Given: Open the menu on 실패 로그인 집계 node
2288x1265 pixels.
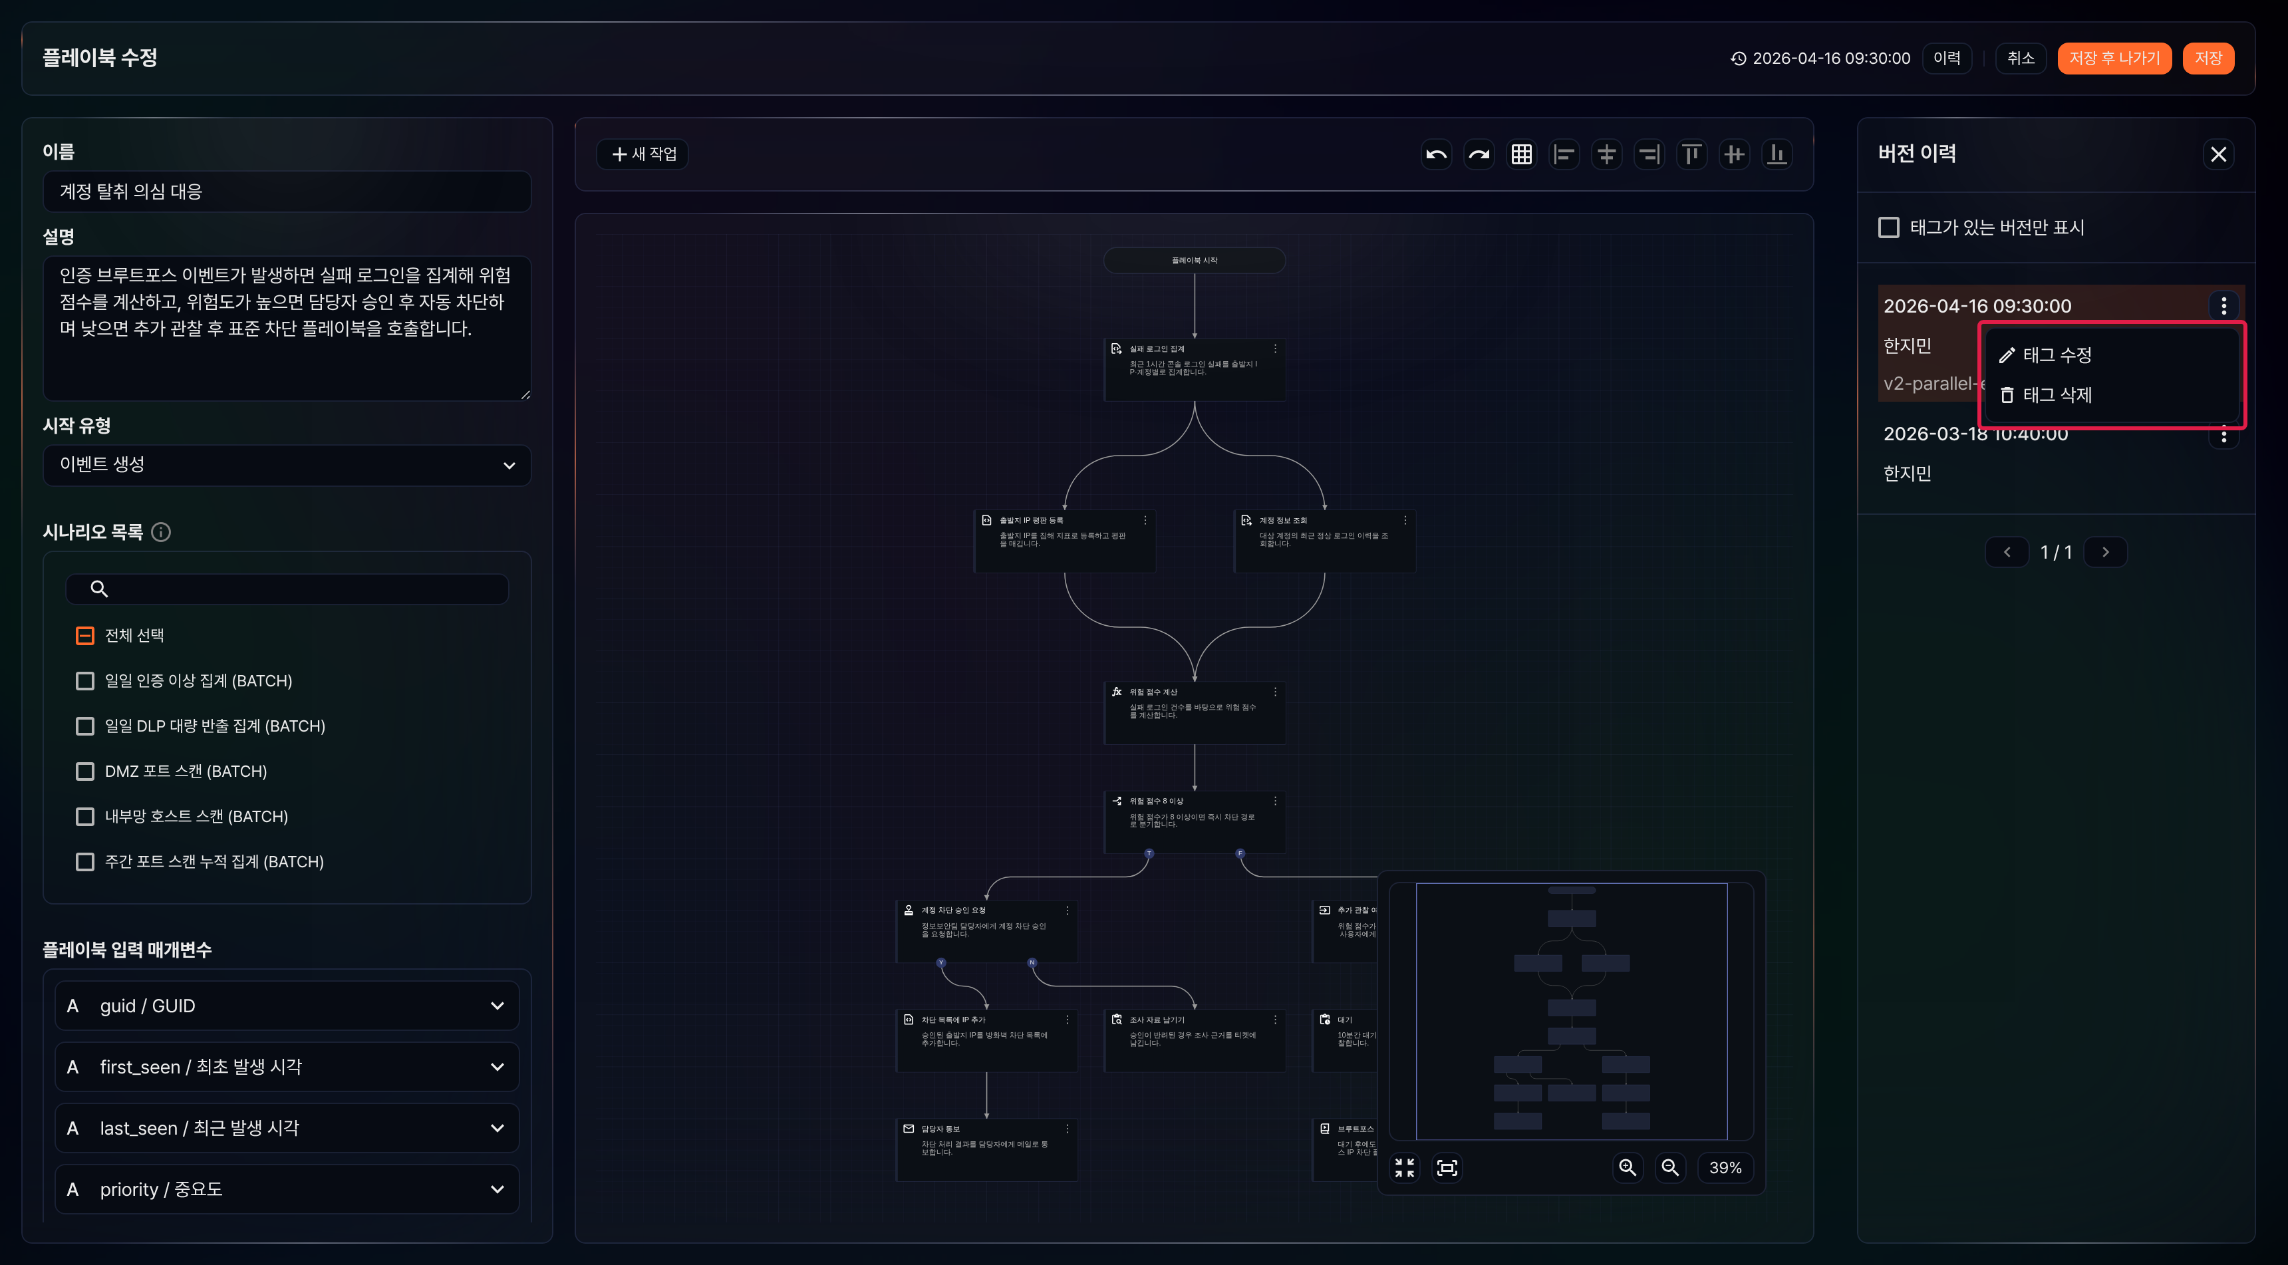Looking at the screenshot, I should (x=1276, y=349).
